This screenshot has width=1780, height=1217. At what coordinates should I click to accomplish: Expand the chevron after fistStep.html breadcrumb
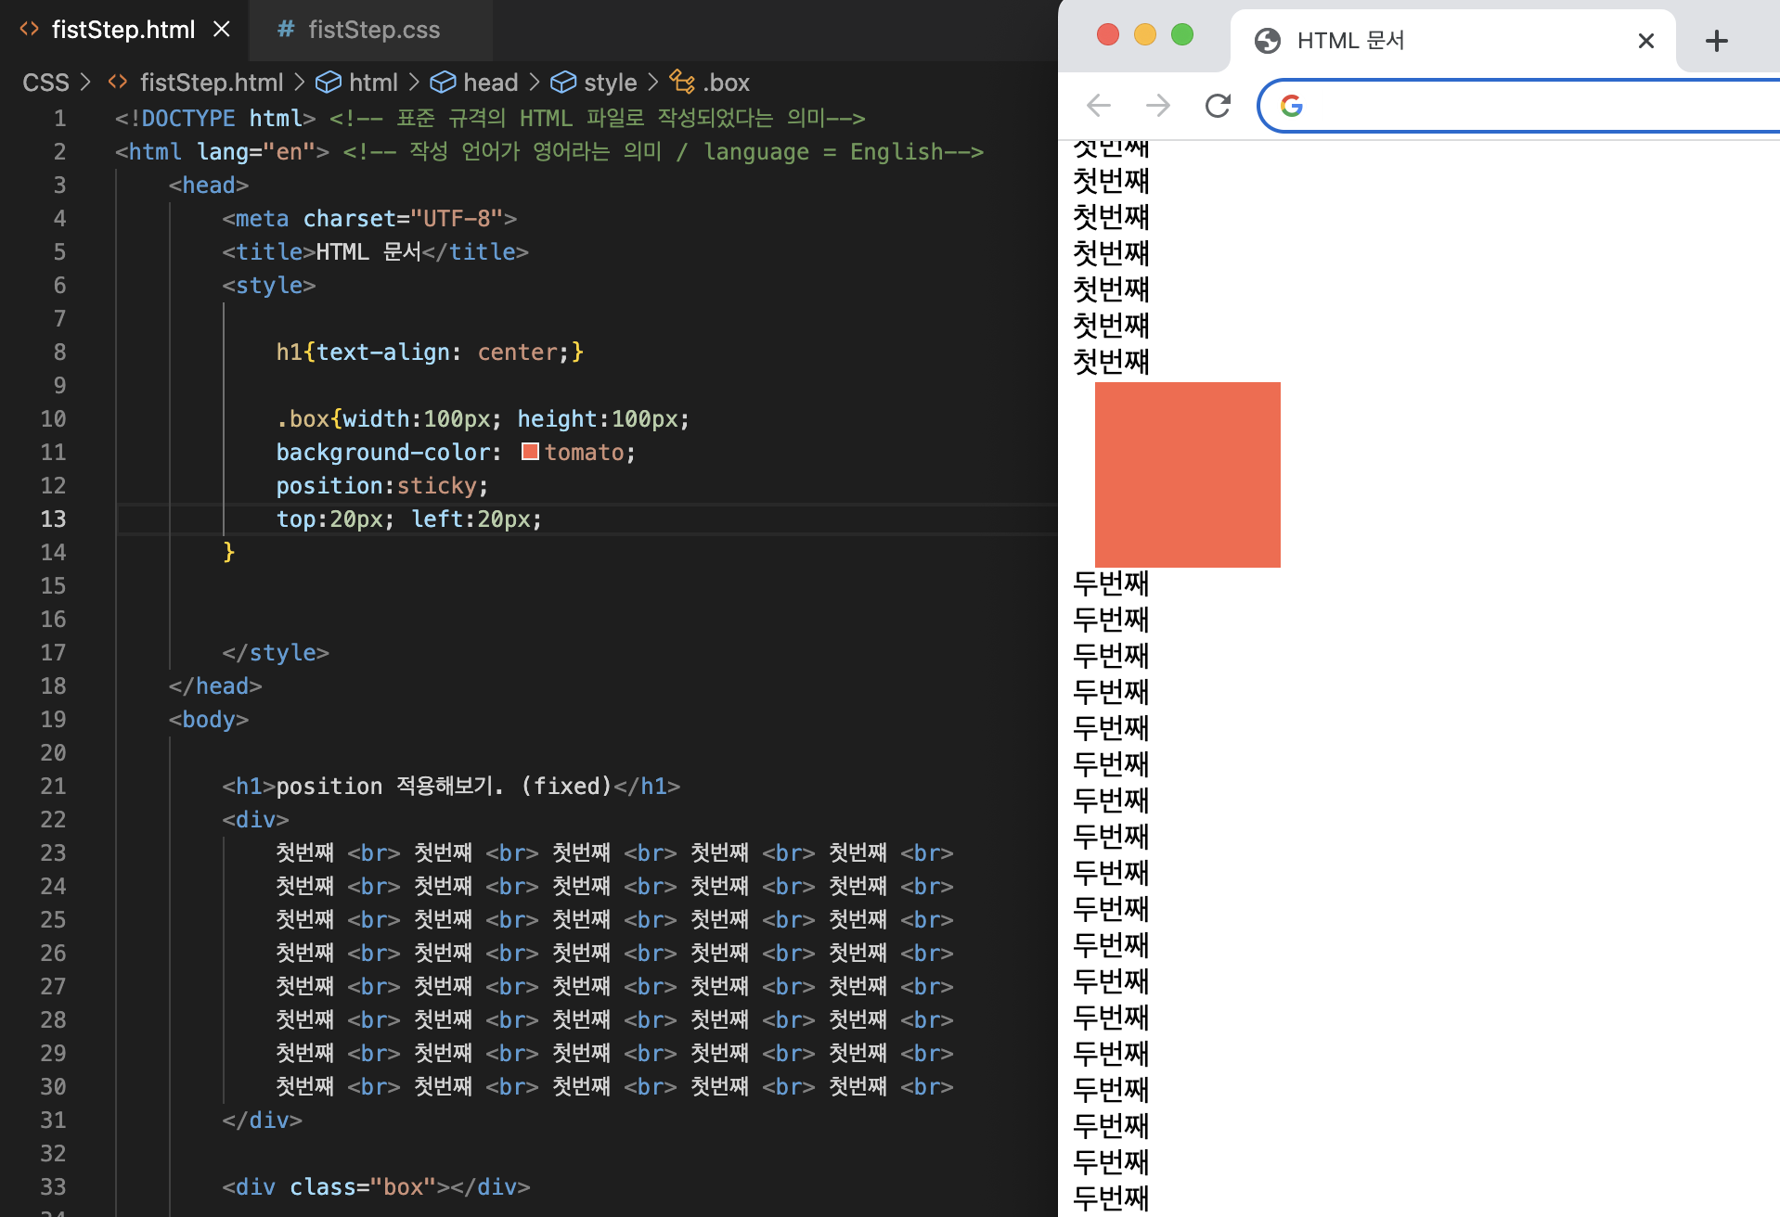click(300, 83)
